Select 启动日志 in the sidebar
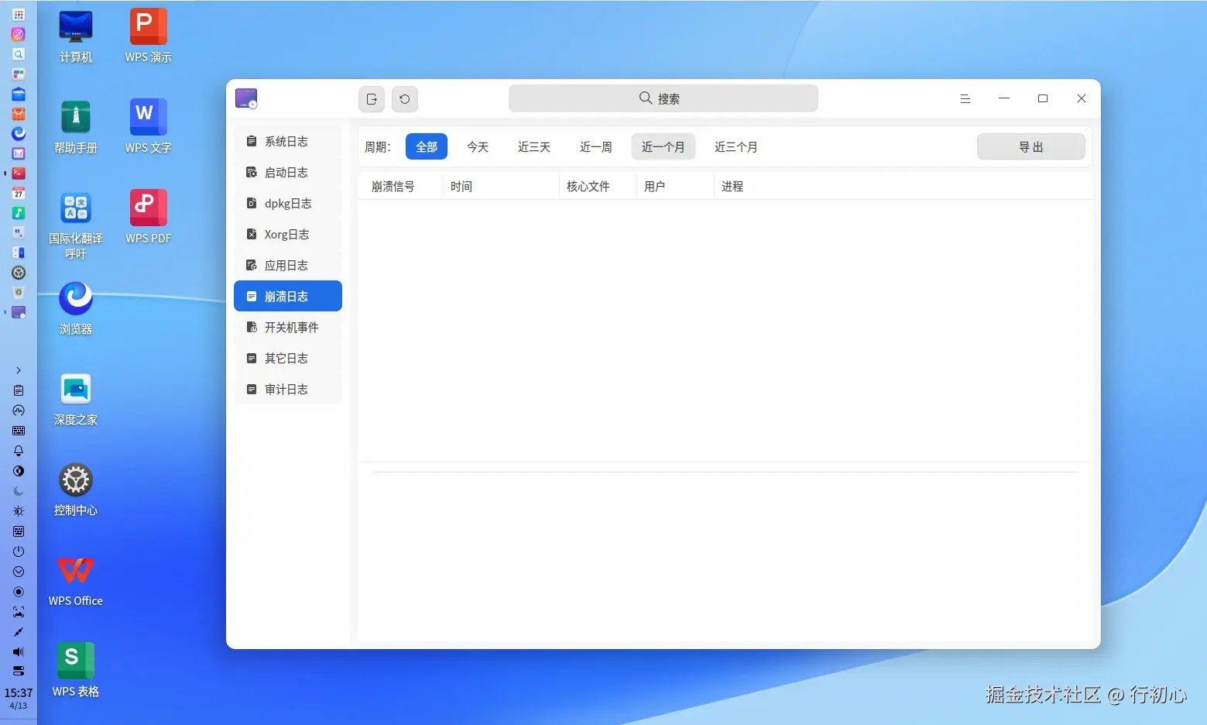 pos(288,172)
